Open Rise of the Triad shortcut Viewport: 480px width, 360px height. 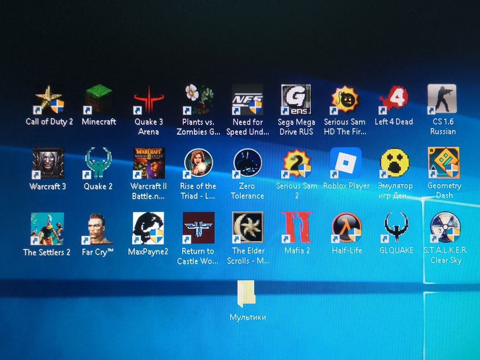(199, 164)
